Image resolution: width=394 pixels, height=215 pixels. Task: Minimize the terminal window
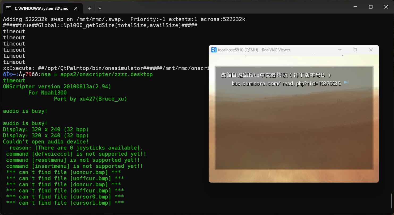[x=355, y=7]
